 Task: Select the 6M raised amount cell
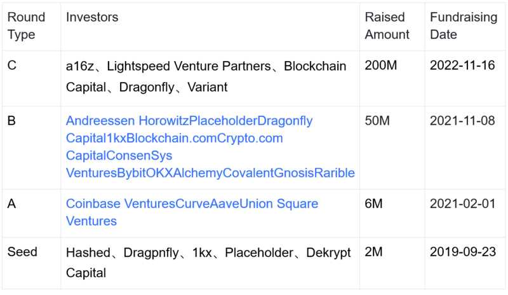(373, 204)
